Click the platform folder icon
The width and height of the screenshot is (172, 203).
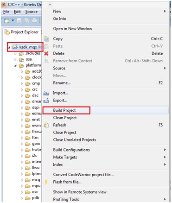21,66
